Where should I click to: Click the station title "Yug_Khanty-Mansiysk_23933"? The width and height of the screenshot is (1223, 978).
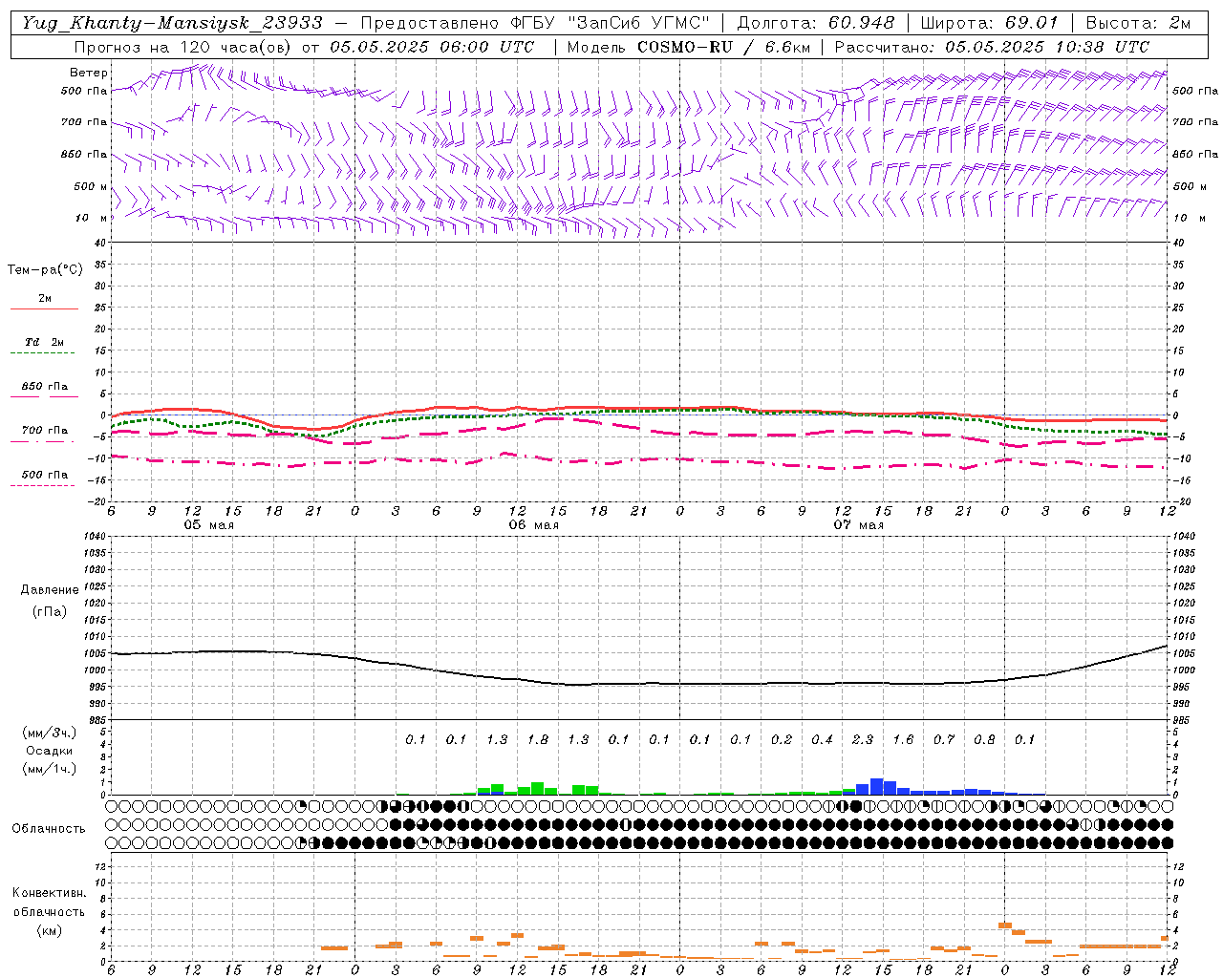point(172,23)
